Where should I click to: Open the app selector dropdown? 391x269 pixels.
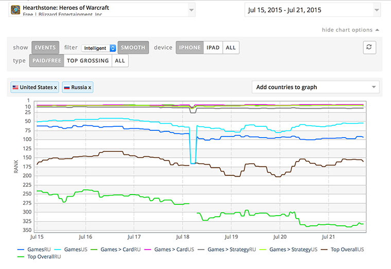tap(191, 10)
